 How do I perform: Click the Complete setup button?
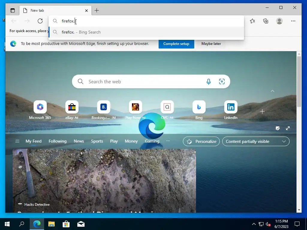tap(176, 44)
